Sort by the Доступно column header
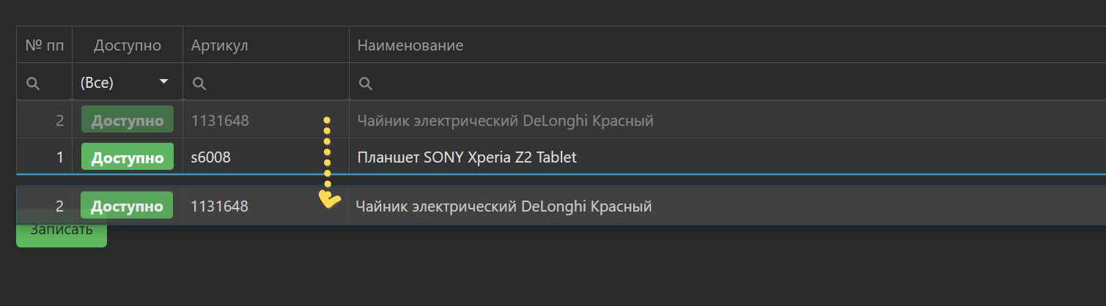Image resolution: width=1106 pixels, height=306 pixels. (128, 45)
